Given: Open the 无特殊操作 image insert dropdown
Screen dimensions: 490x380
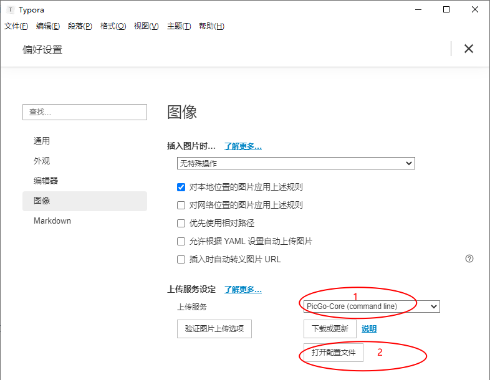Looking at the screenshot, I should [x=296, y=163].
